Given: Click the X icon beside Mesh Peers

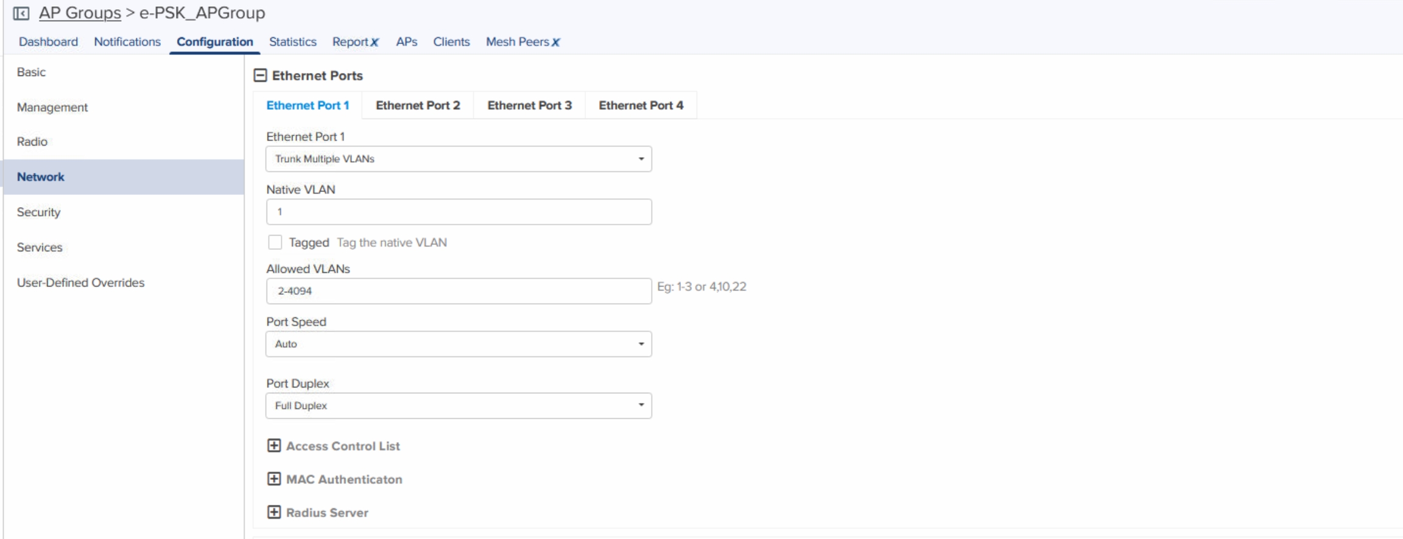Looking at the screenshot, I should (x=556, y=43).
